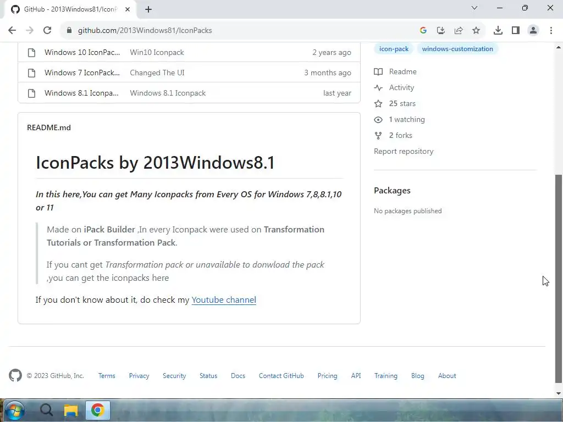
Task: Select the windows-customization topic tag
Action: click(x=457, y=49)
